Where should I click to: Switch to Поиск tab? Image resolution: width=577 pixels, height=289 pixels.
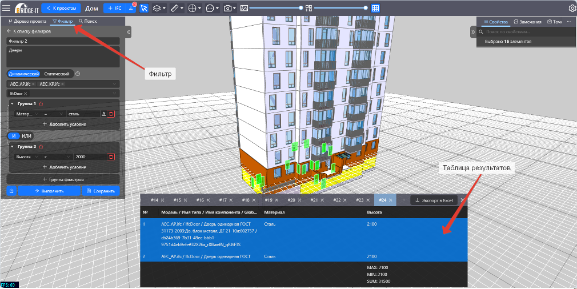[87, 21]
